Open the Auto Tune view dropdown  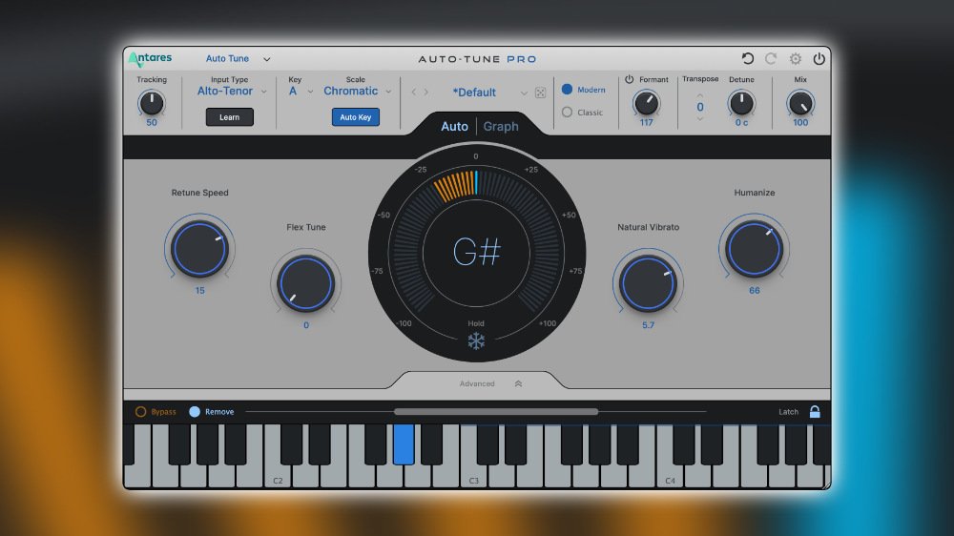(x=238, y=59)
